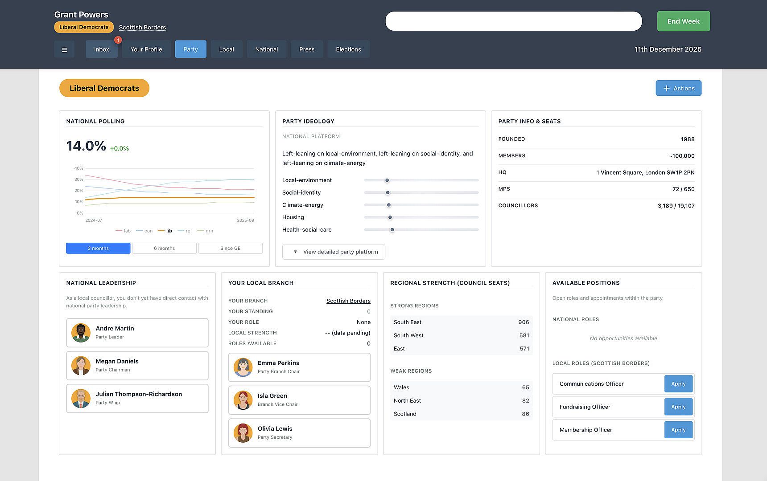The width and height of the screenshot is (767, 481).
Task: Click Emma Perkins' avatar portrait
Action: point(243,367)
